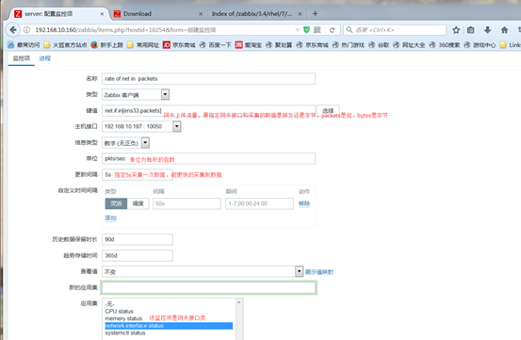Click the 期间 field 1-7,00:00-24:00
This screenshot has height=340, width=521.
[x=259, y=203]
